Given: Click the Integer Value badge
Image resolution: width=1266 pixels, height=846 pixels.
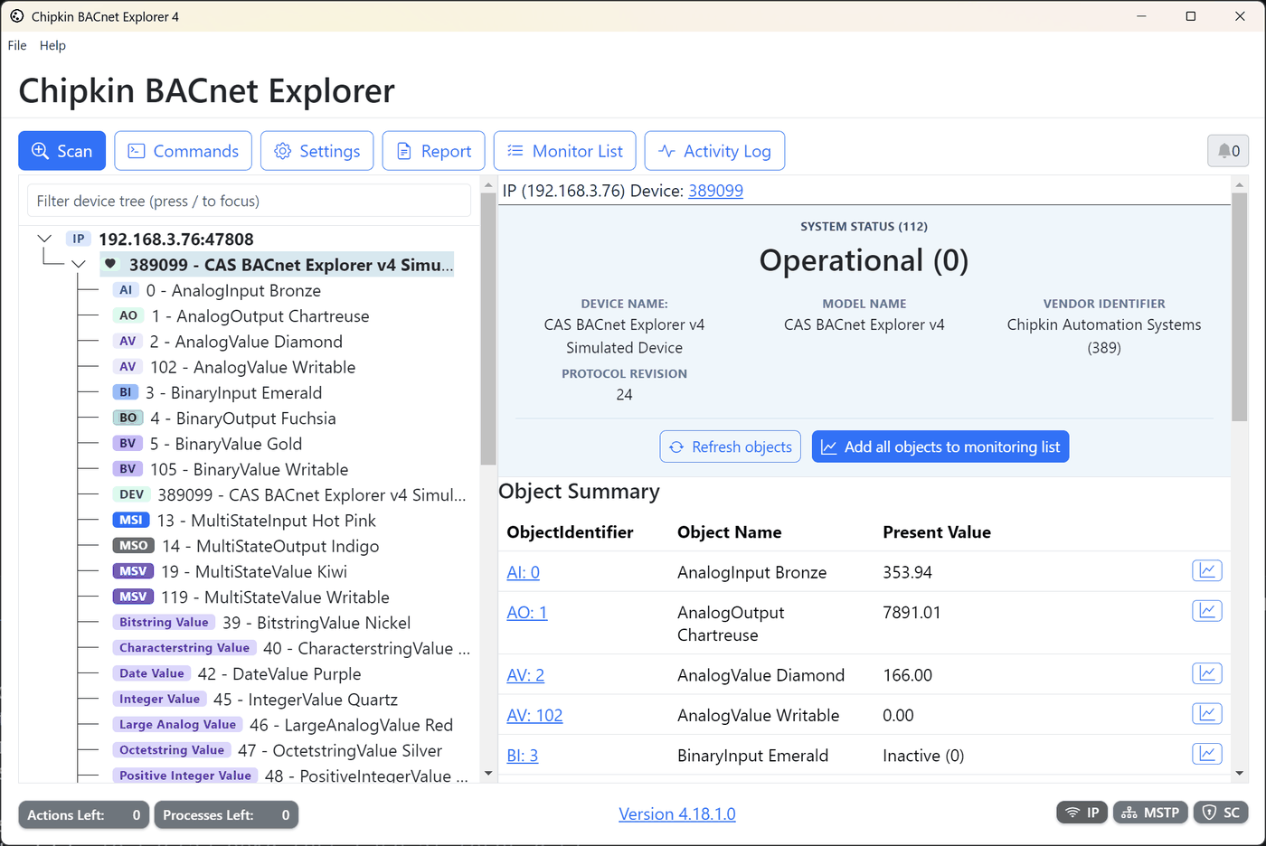Looking at the screenshot, I should tap(159, 699).
